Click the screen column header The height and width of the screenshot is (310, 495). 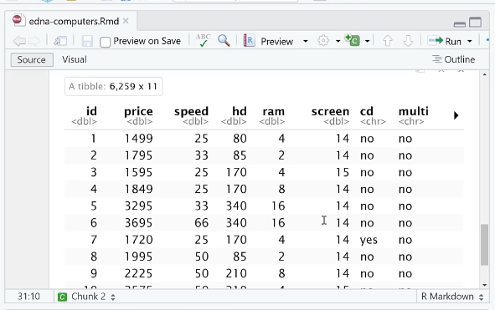point(330,111)
